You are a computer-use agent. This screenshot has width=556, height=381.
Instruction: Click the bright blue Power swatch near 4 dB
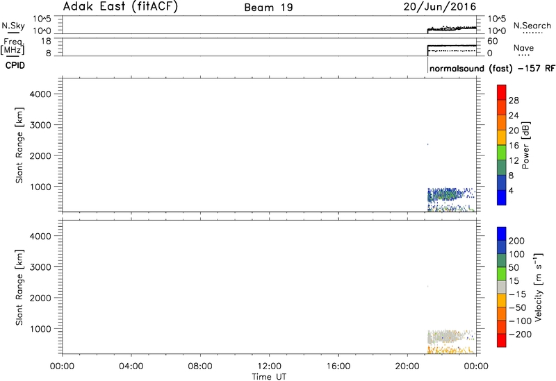(x=501, y=197)
